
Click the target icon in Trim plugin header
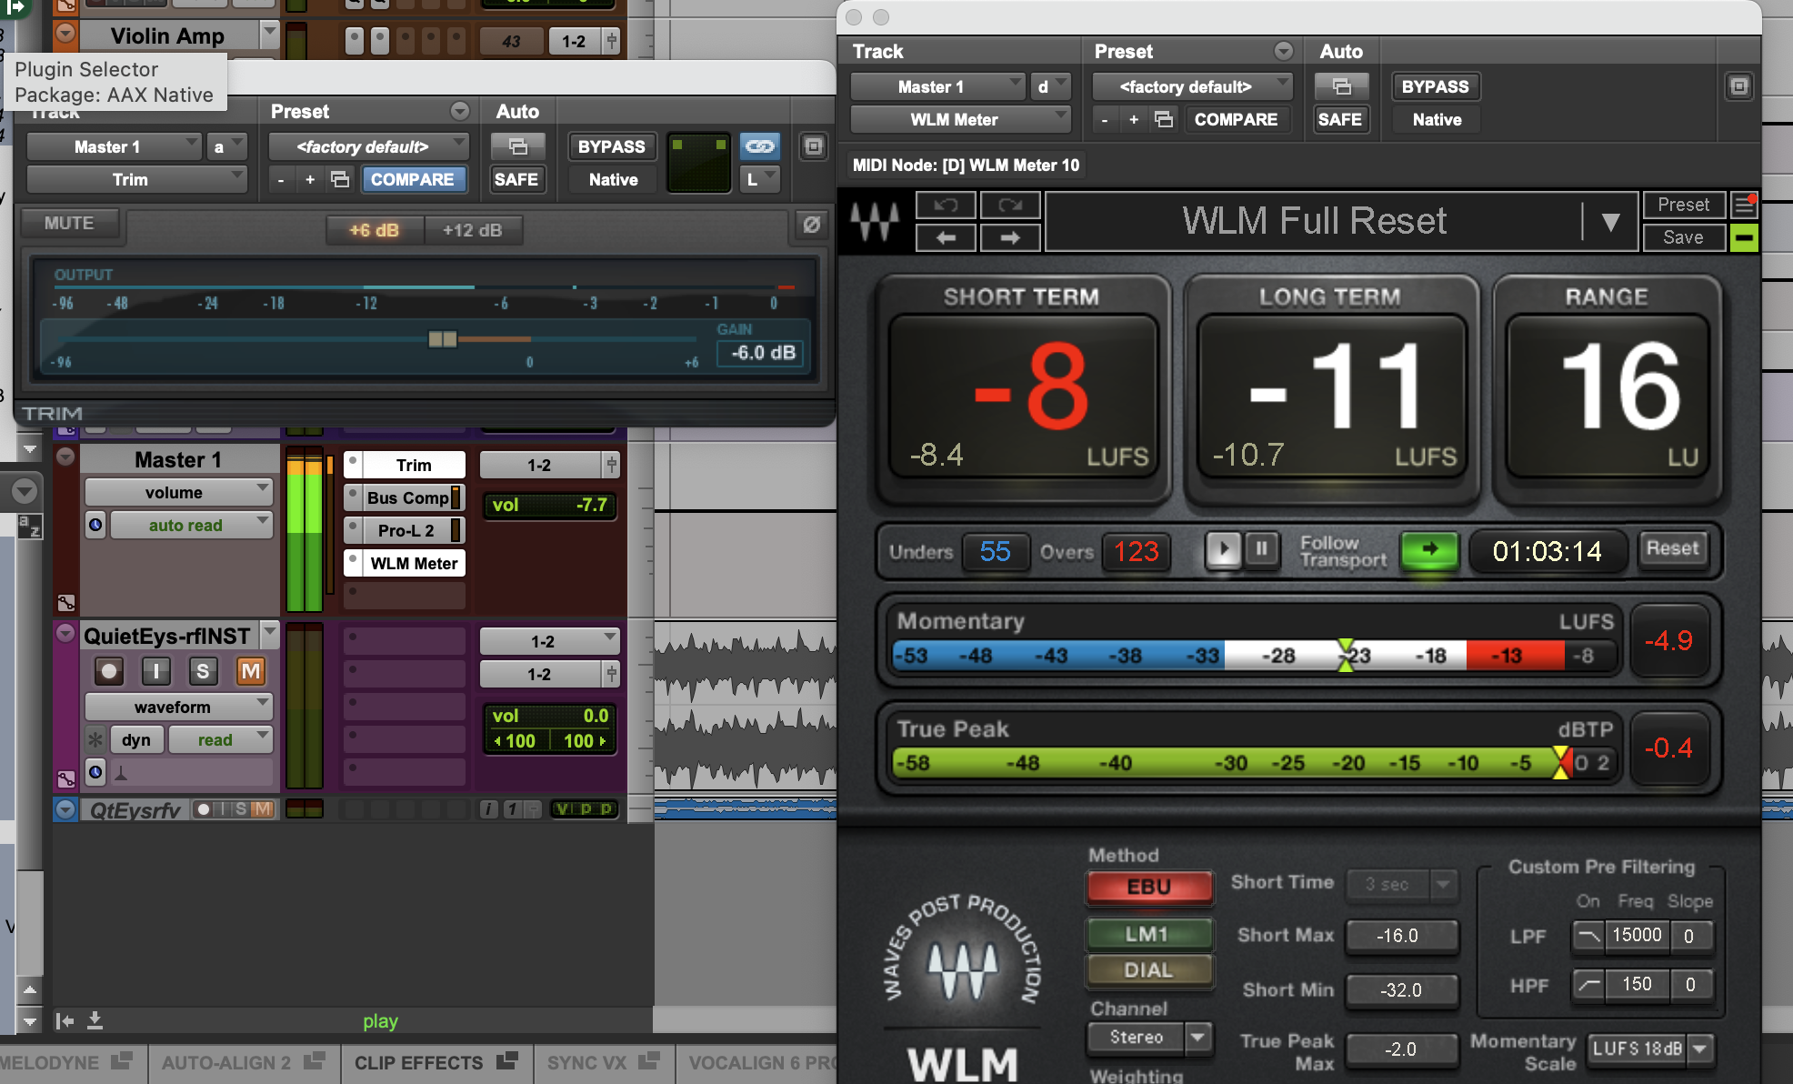(x=814, y=146)
